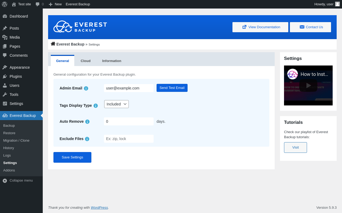Screen dimensions: 342x213
Task: Click the Tags Display Type info icon
Action: [x=96, y=106]
